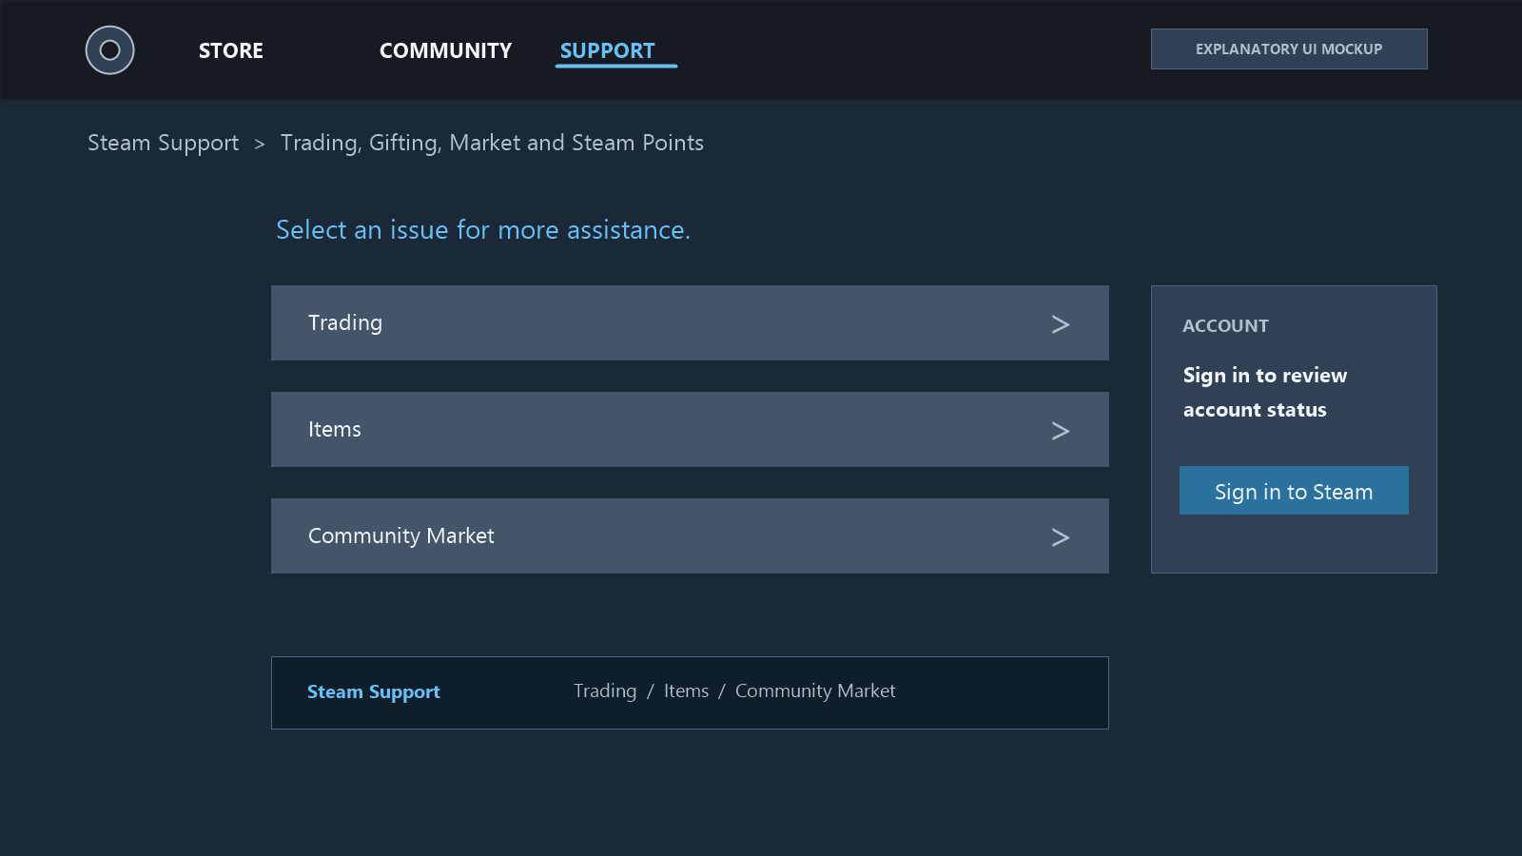The height and width of the screenshot is (856, 1522).
Task: Click footer Community Market link
Action: (x=815, y=691)
